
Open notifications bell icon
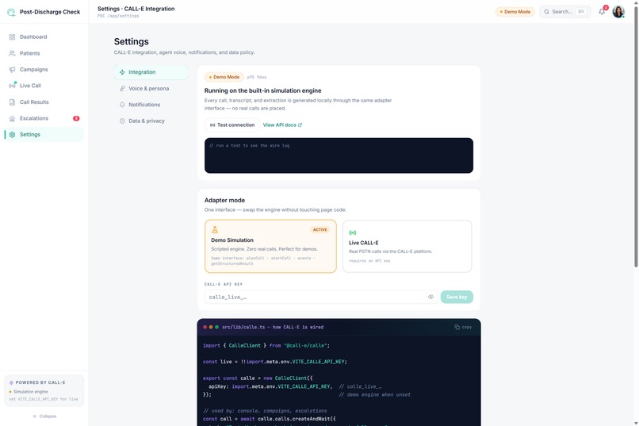pos(602,11)
